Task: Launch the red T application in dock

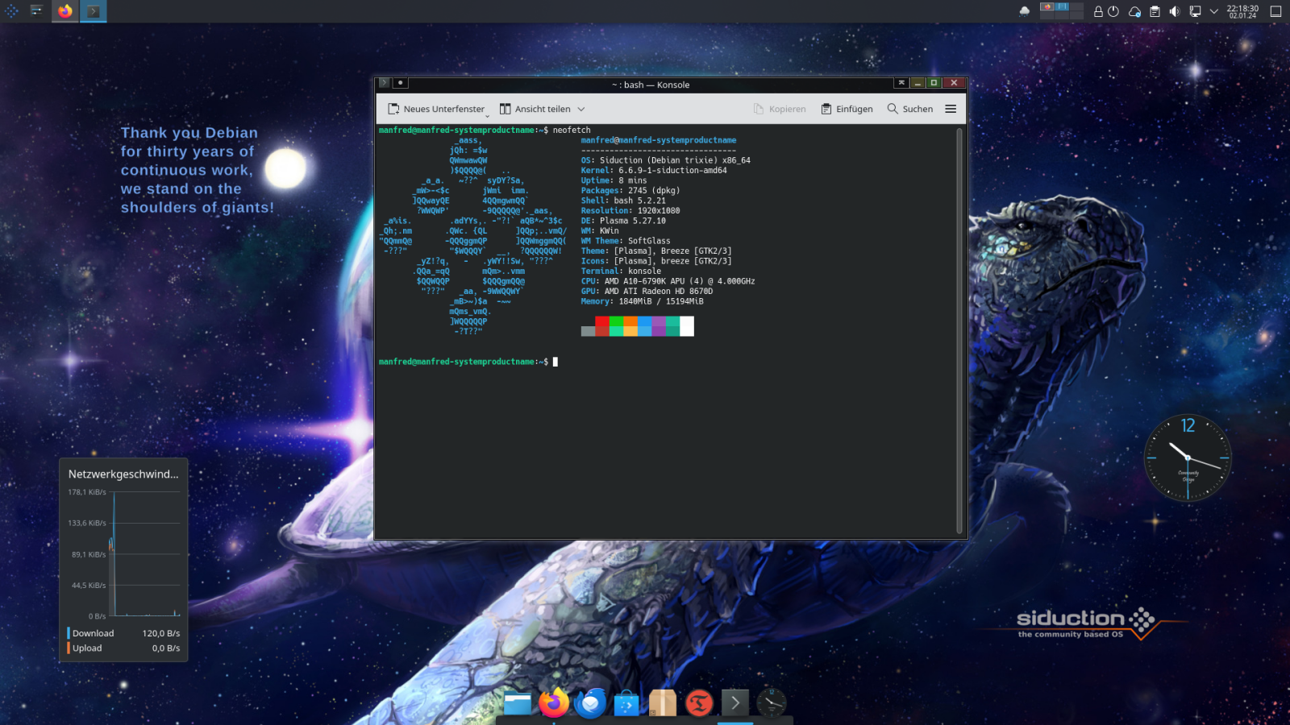Action: [x=699, y=703]
